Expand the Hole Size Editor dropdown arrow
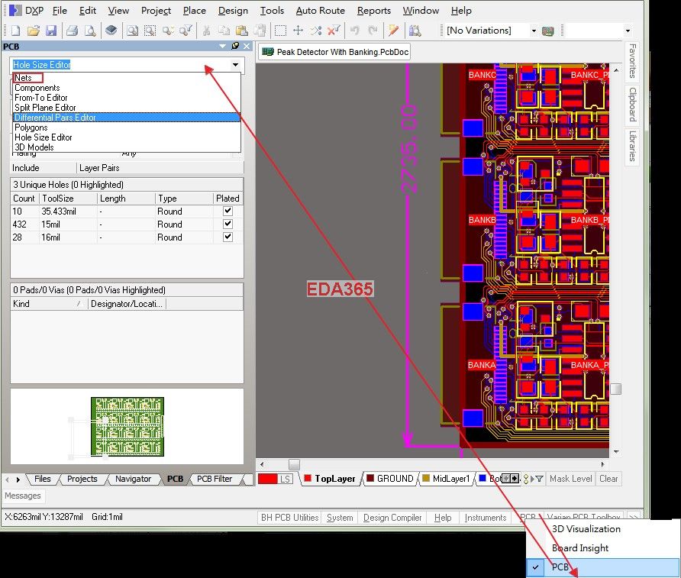 [x=236, y=65]
